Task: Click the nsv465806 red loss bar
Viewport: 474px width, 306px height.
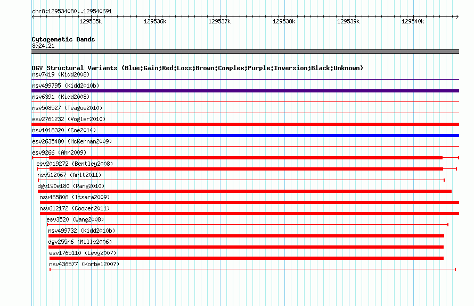Action: [249, 202]
